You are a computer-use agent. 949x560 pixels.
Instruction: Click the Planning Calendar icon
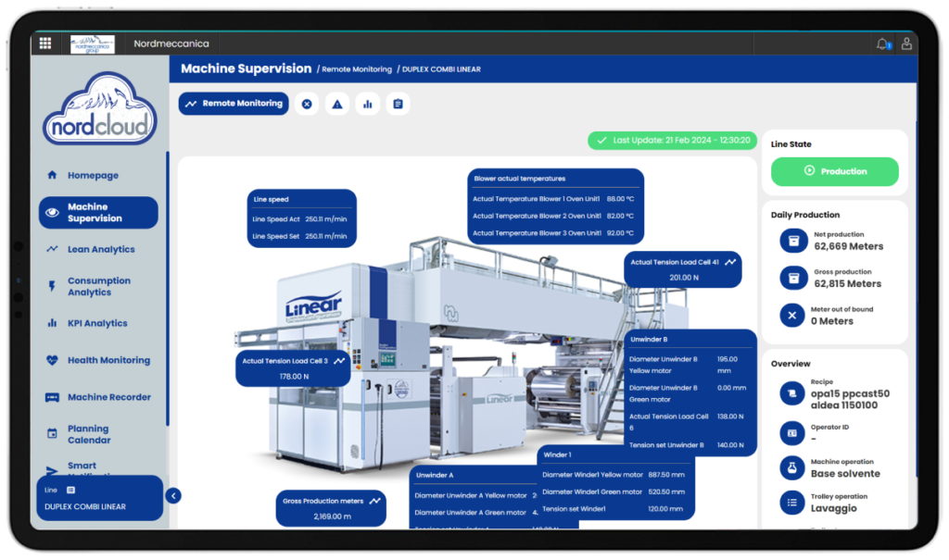(x=52, y=433)
